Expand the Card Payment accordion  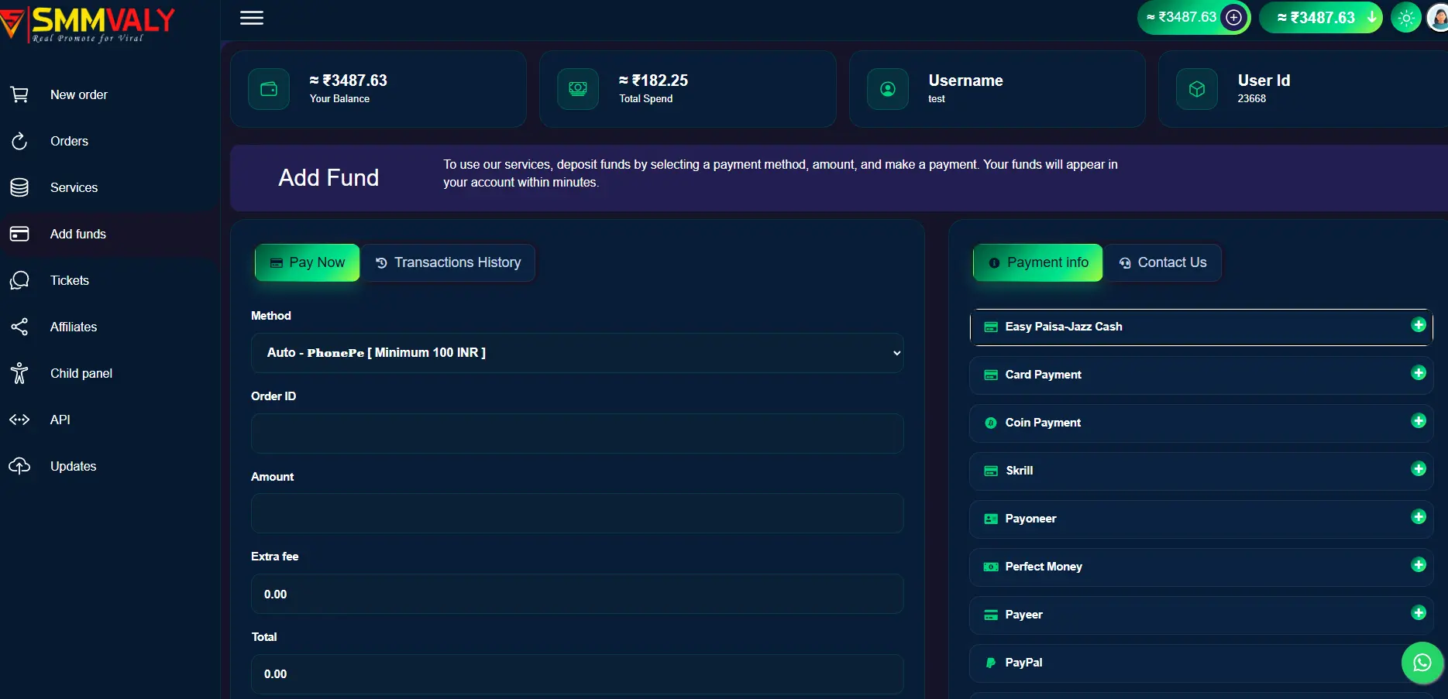pyautogui.click(x=1201, y=375)
